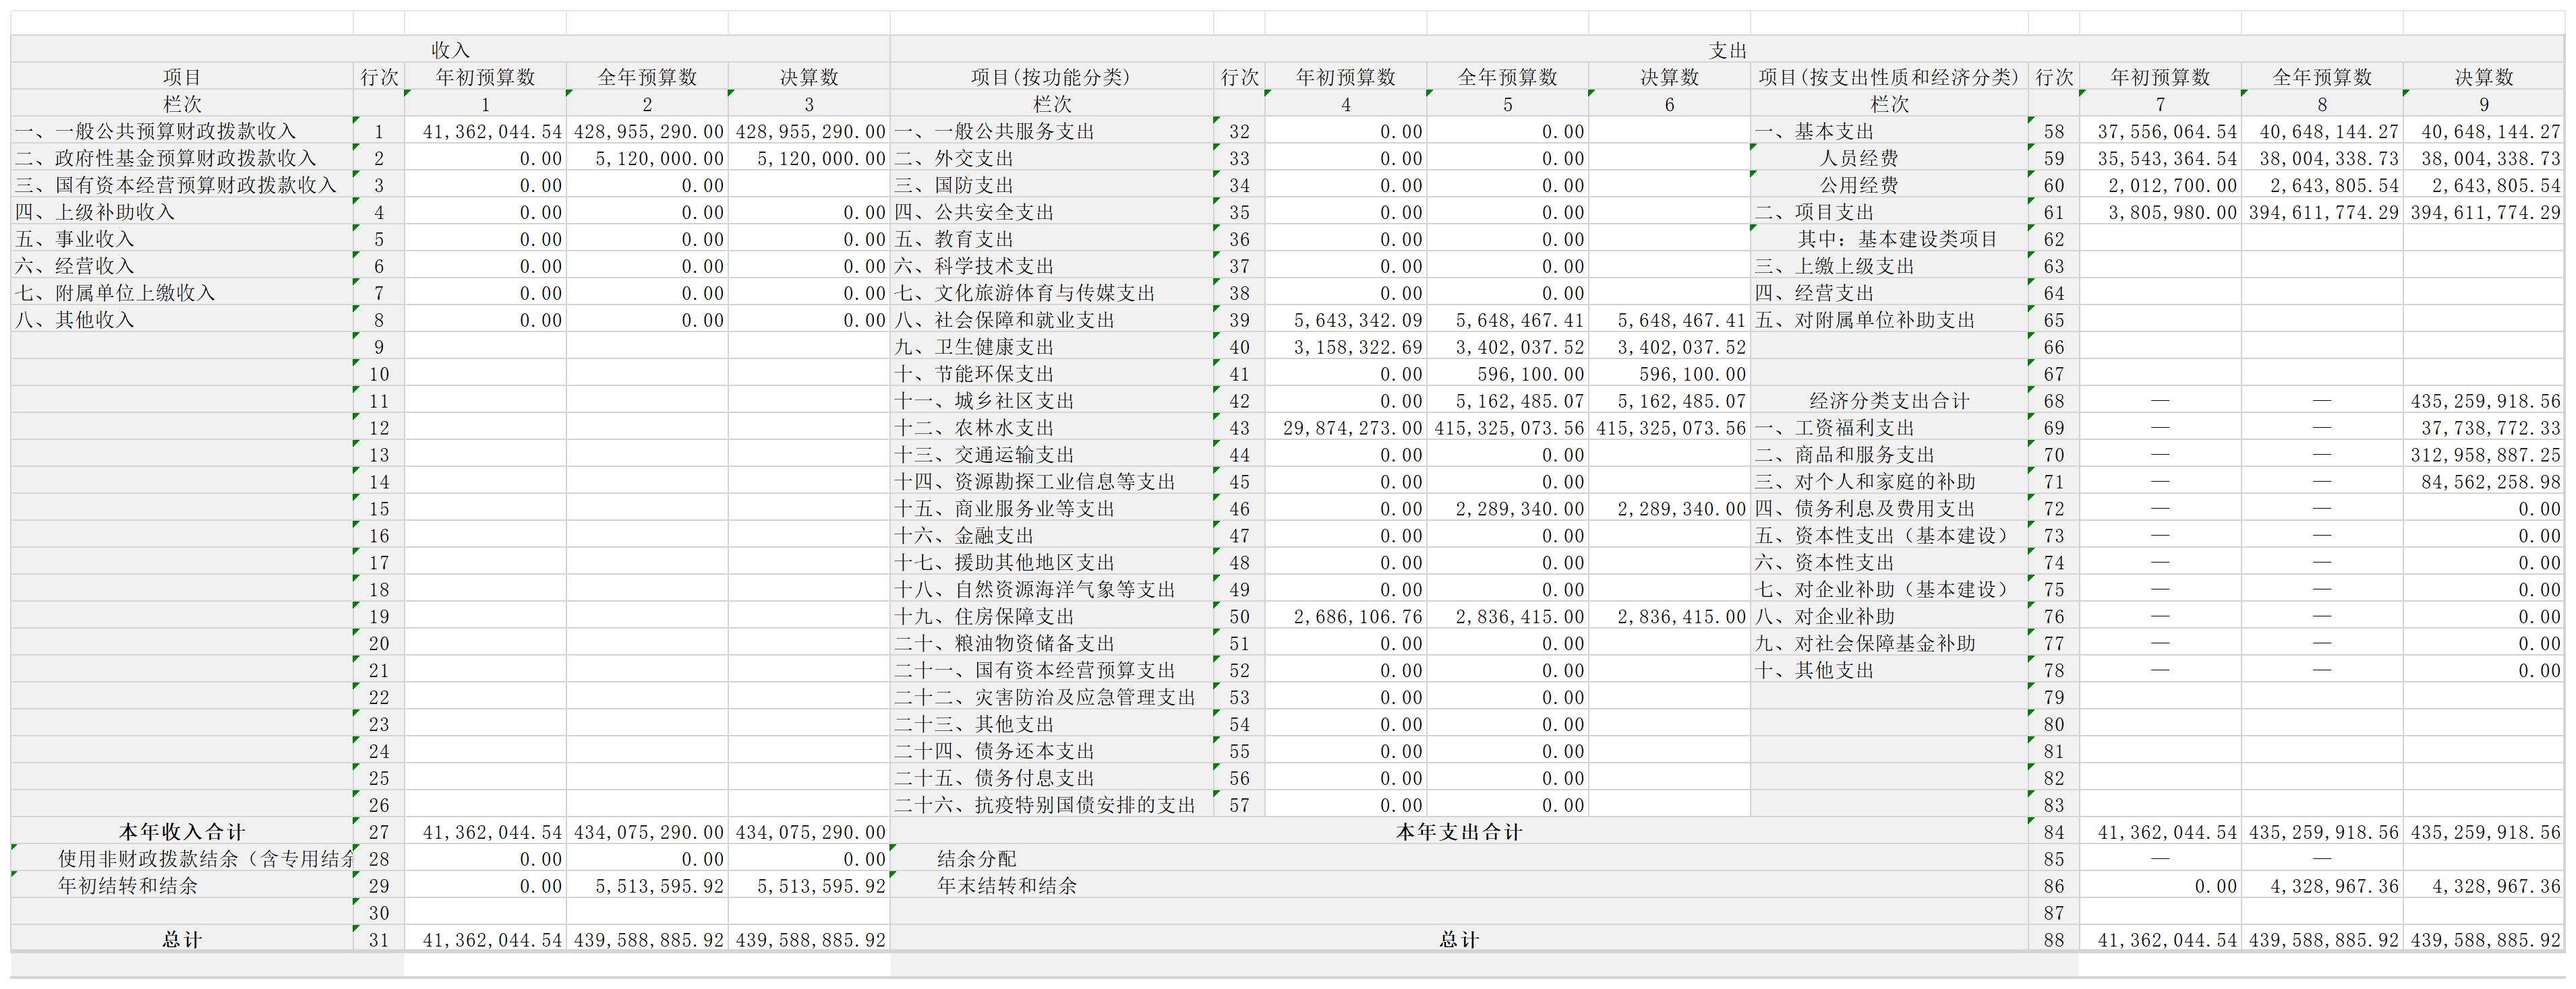This screenshot has height=989, width=2576.
Task: Select the value 5,120,000.00 in column 3
Action: (809, 158)
